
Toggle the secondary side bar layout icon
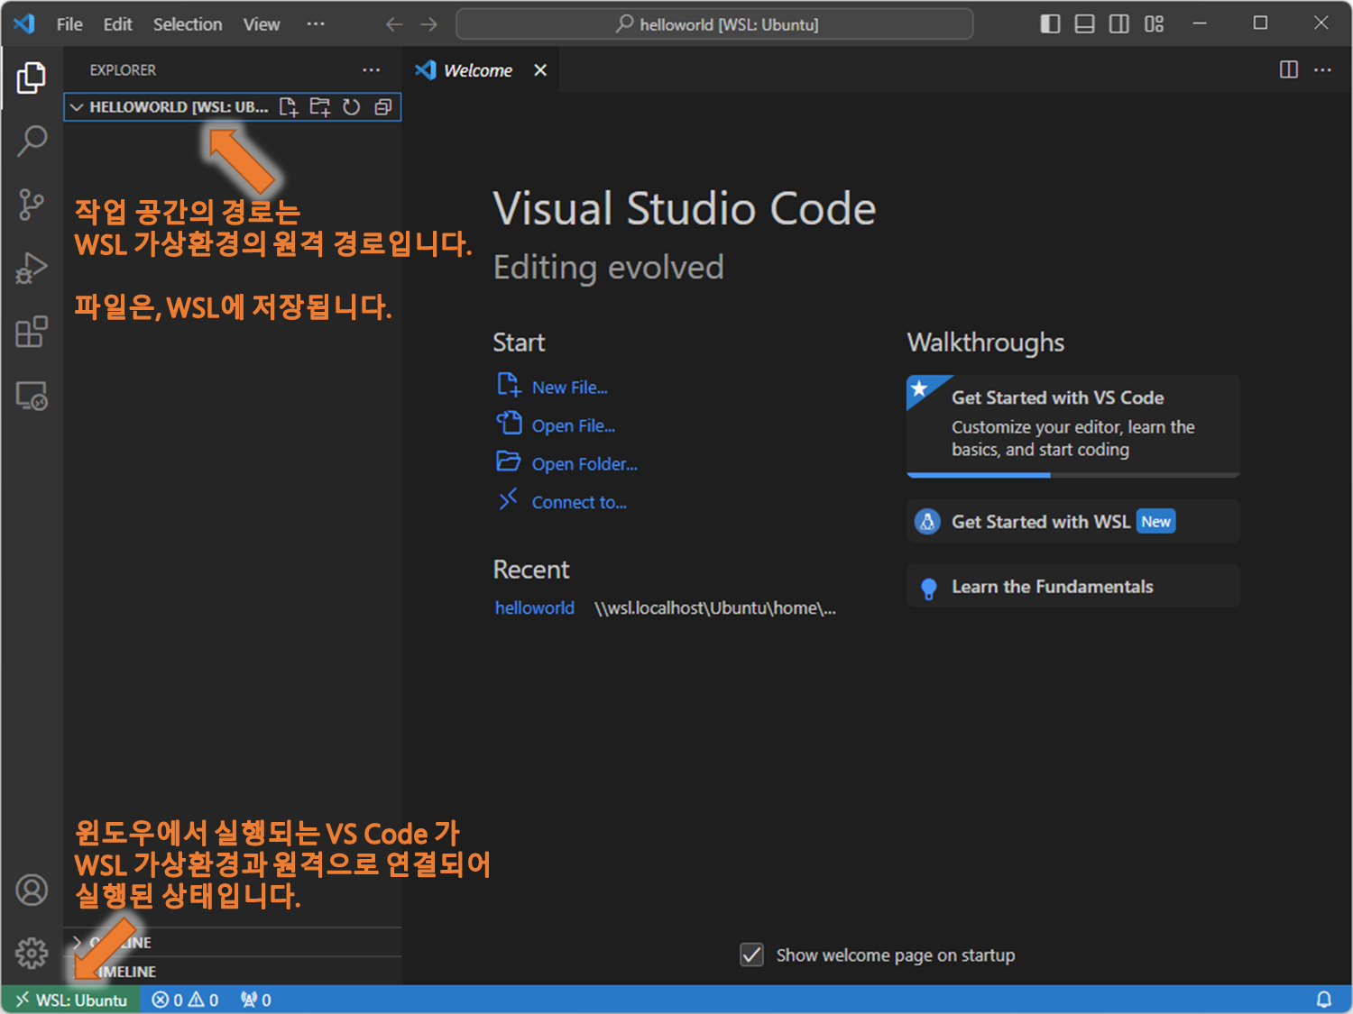click(1119, 24)
